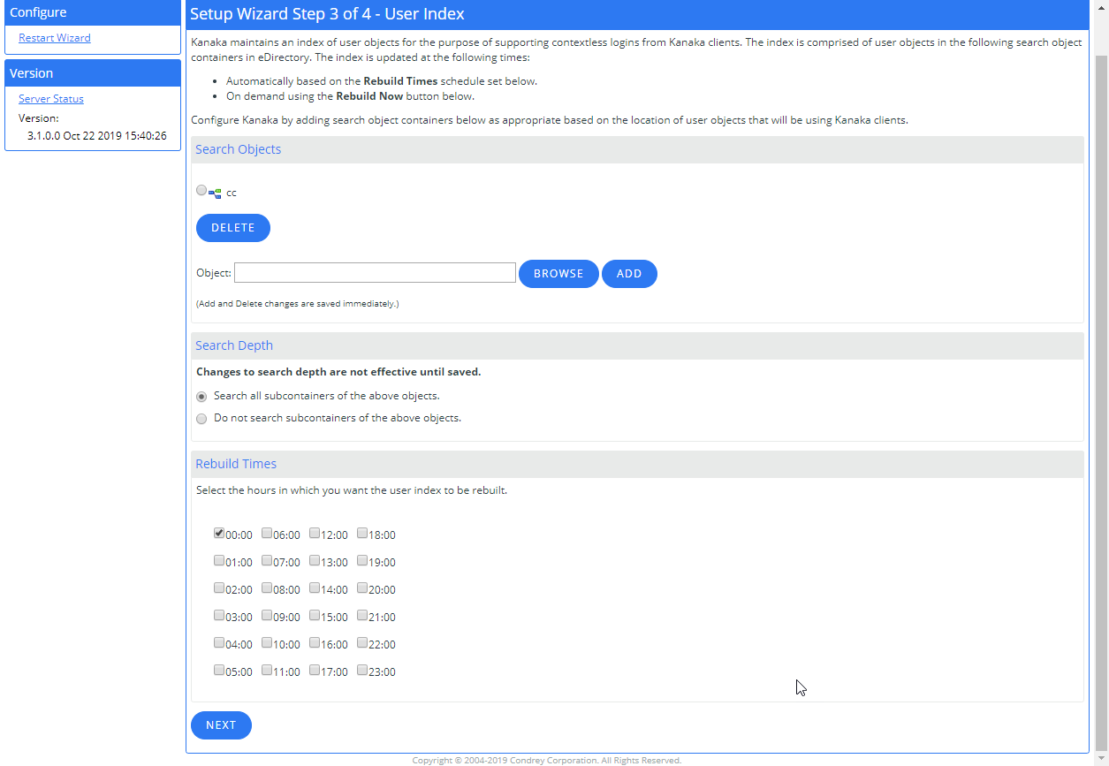Click the Search Depth section header
This screenshot has width=1109, height=766.
637,345
